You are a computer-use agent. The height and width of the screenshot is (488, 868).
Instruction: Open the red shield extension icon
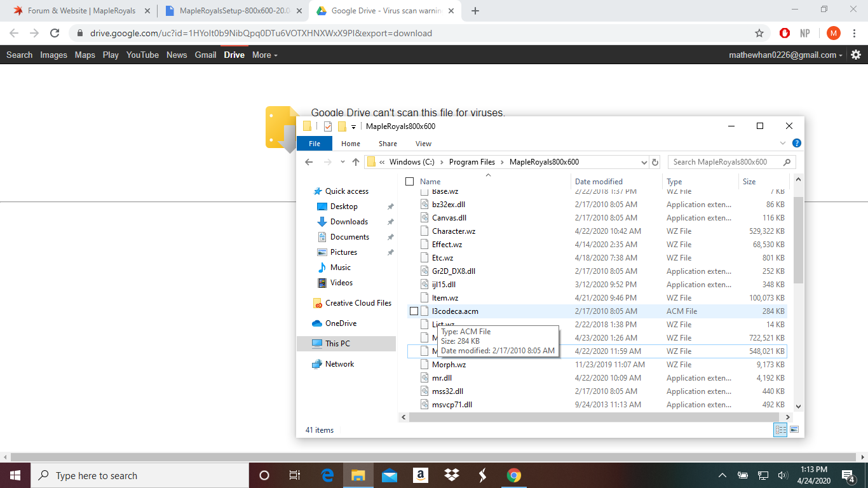tap(785, 33)
